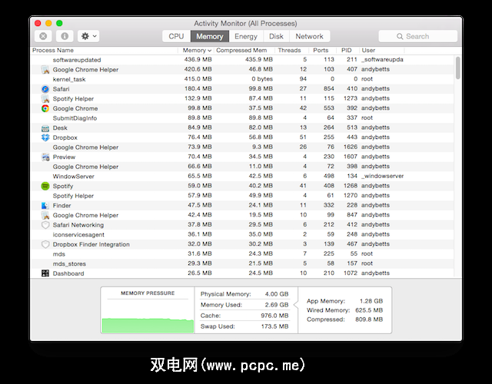Click the Search field
The image size is (492, 384).
[x=418, y=36]
